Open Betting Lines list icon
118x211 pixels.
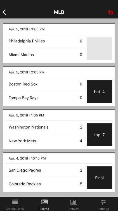(x=15, y=202)
